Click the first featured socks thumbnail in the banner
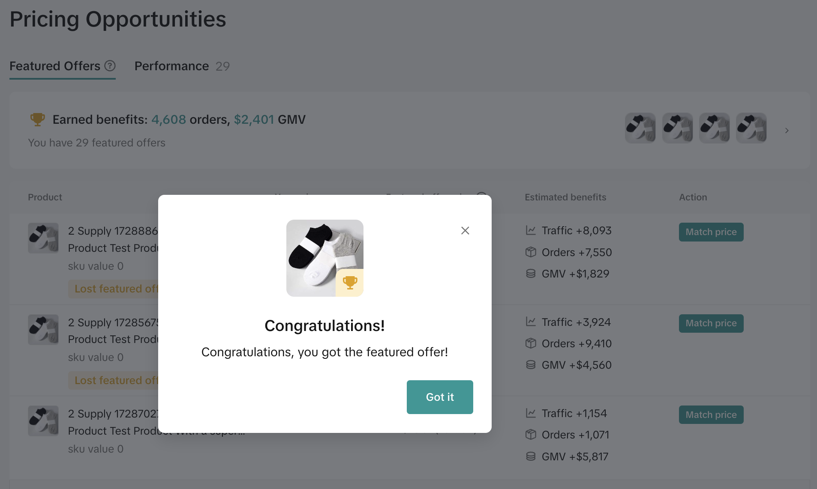The image size is (817, 489). tap(640, 128)
